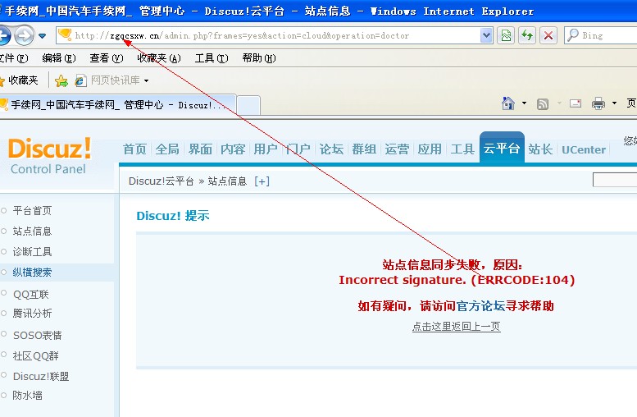This screenshot has width=637, height=417.
Task: Open 腾讯分析 in the sidebar
Action: click(x=32, y=314)
